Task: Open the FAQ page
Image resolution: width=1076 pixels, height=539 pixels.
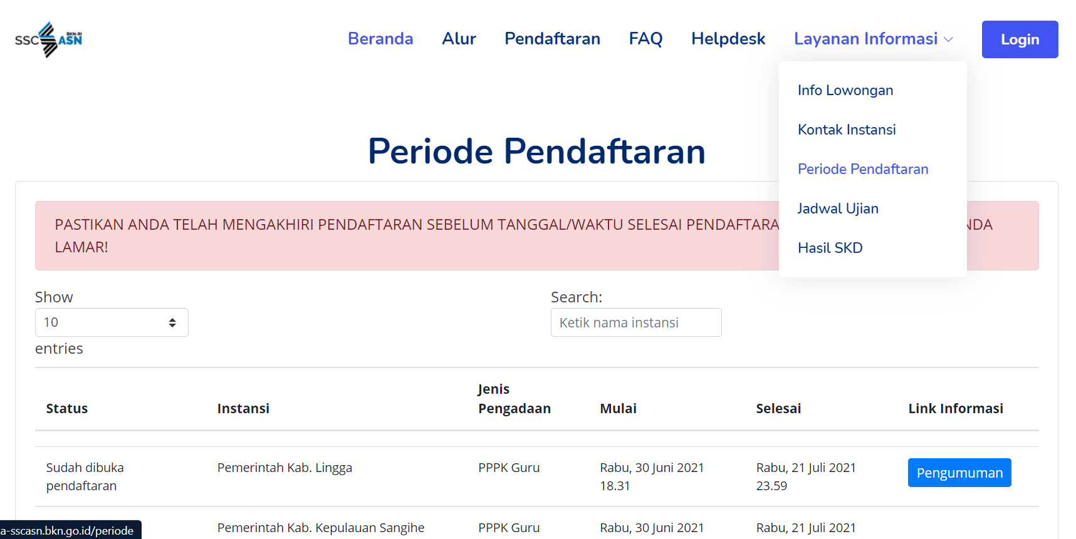Action: coord(645,39)
